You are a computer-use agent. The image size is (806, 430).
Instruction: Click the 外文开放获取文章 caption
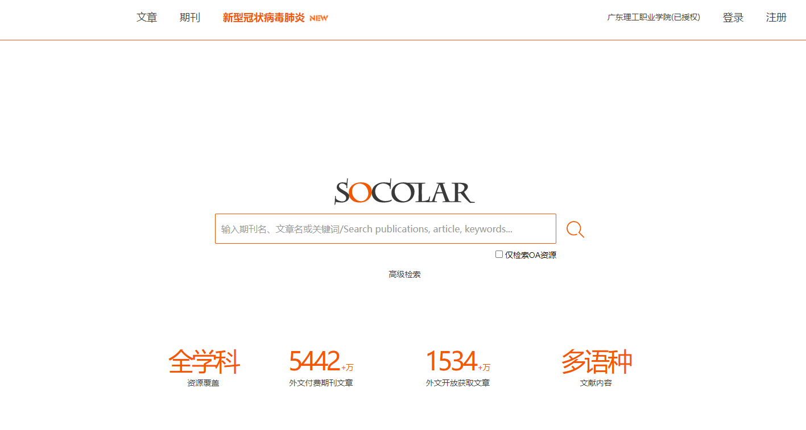coord(458,383)
